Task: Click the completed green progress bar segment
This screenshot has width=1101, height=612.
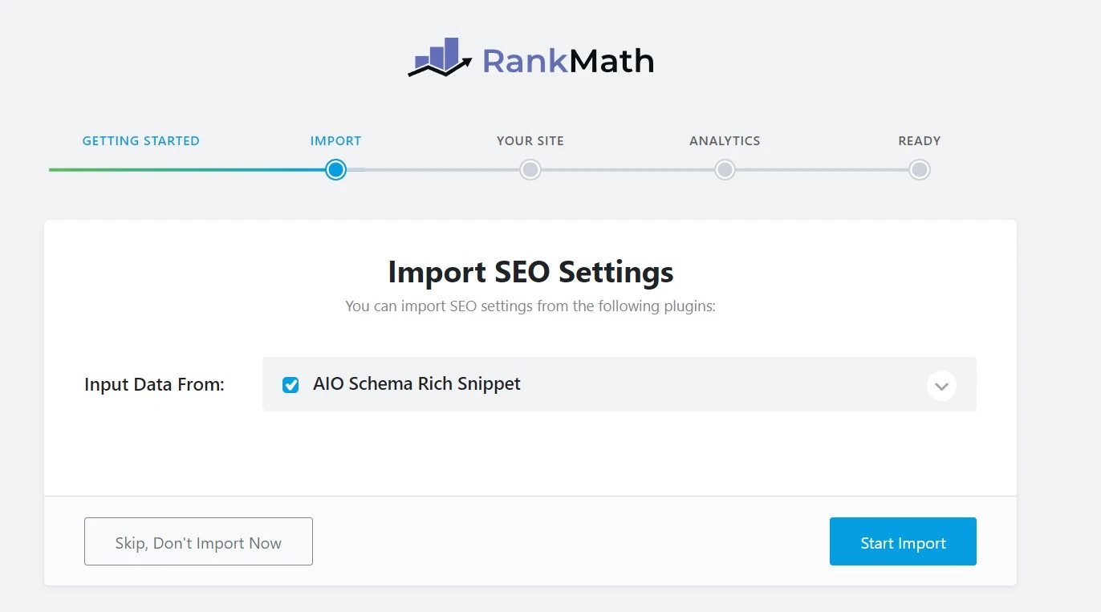Action: click(x=160, y=170)
